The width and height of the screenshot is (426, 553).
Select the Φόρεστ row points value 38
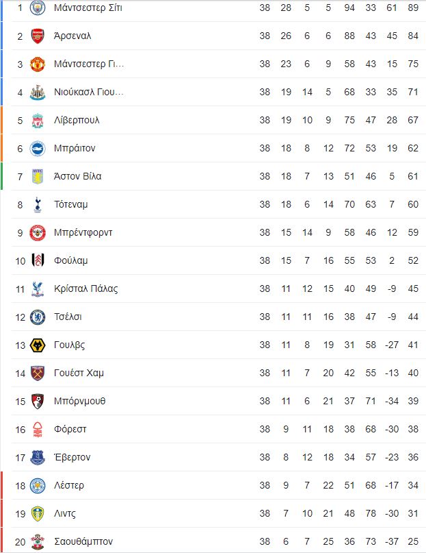412,430
